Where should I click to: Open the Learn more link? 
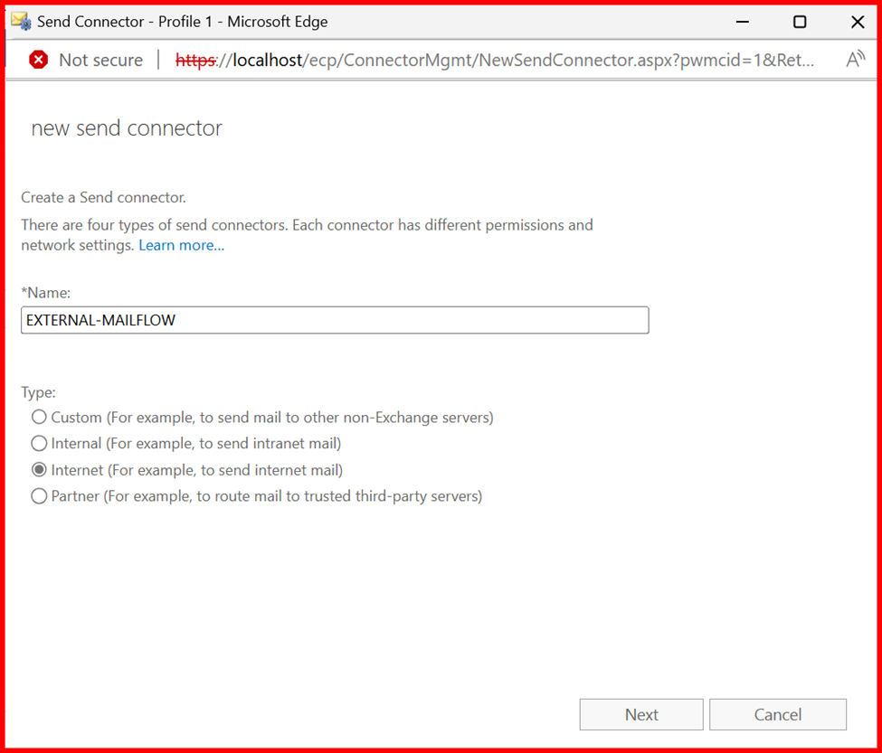pyautogui.click(x=182, y=246)
